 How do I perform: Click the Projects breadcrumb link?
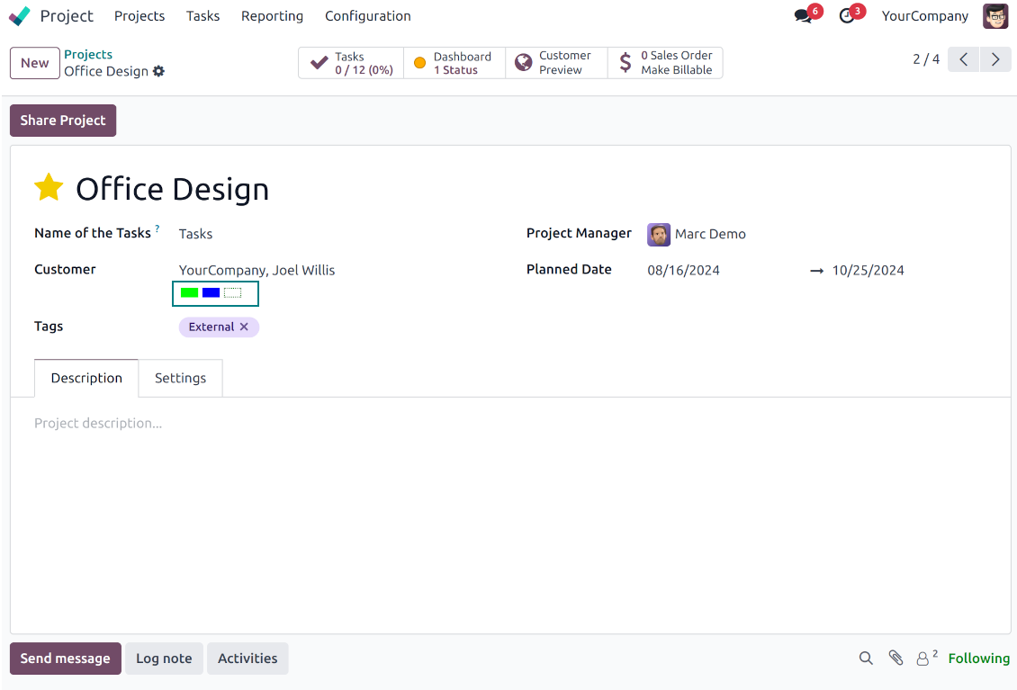tap(88, 55)
